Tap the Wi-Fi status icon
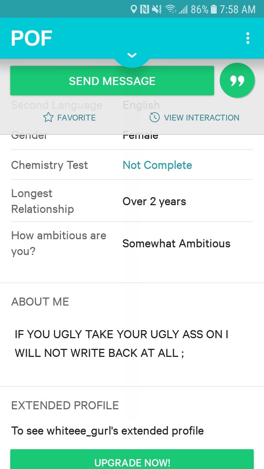264x469 pixels. click(x=170, y=9)
